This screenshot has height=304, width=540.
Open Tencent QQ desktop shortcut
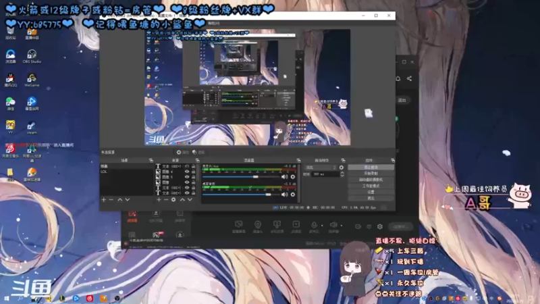(x=10, y=80)
